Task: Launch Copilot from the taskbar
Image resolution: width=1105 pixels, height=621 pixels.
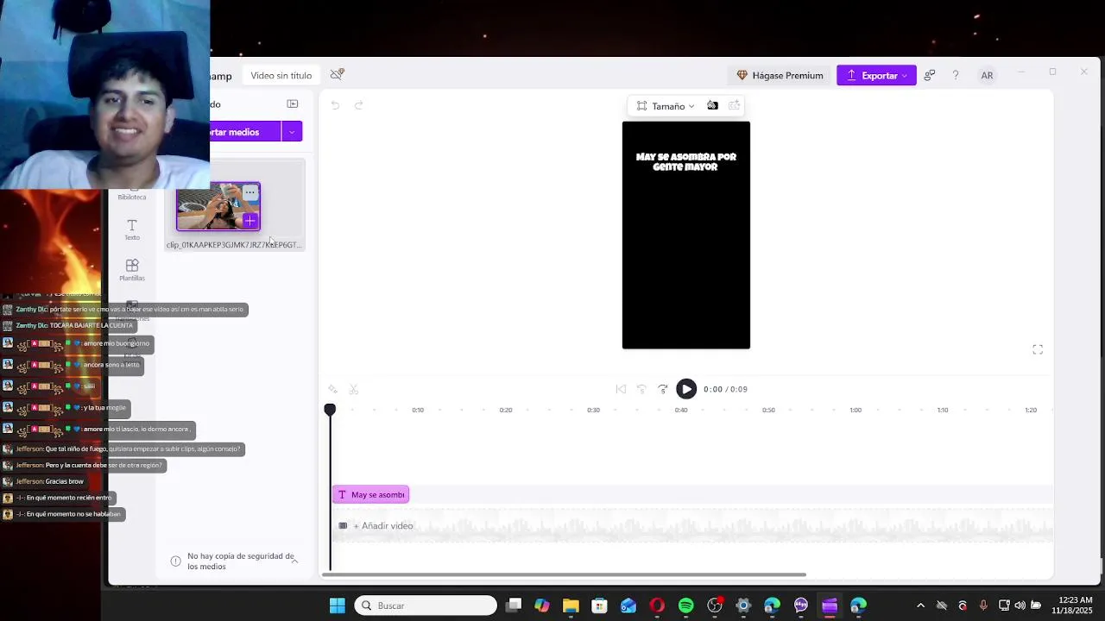Action: pos(542,605)
